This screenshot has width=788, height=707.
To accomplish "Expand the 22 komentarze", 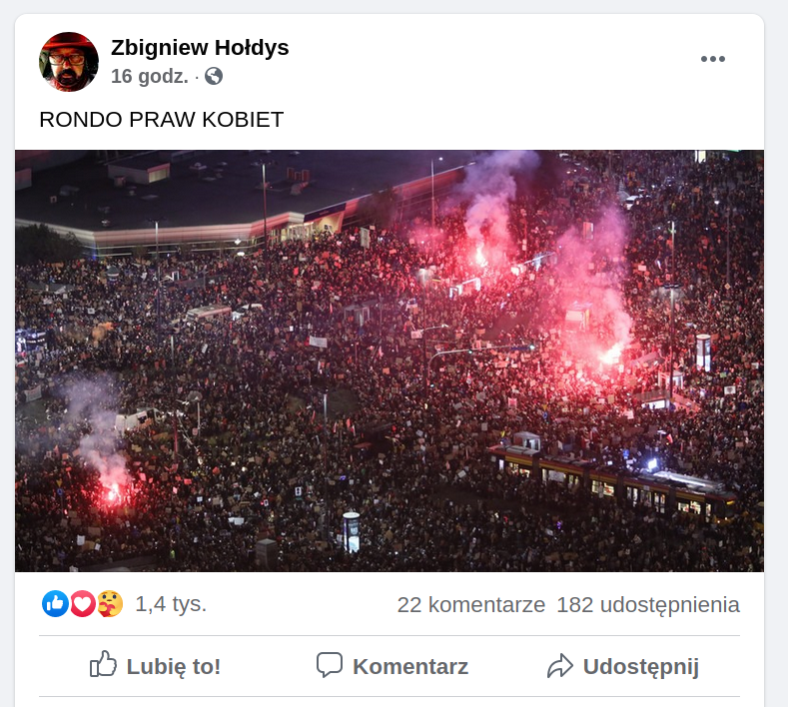I will point(470,605).
